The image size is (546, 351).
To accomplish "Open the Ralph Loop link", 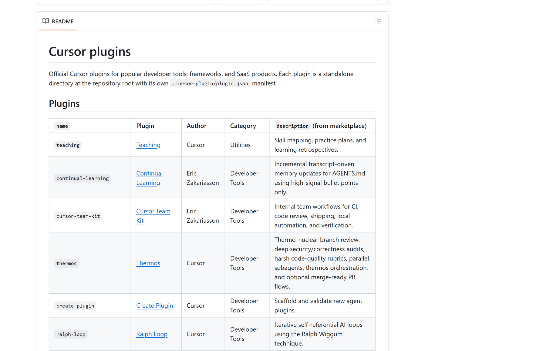I will click(152, 334).
